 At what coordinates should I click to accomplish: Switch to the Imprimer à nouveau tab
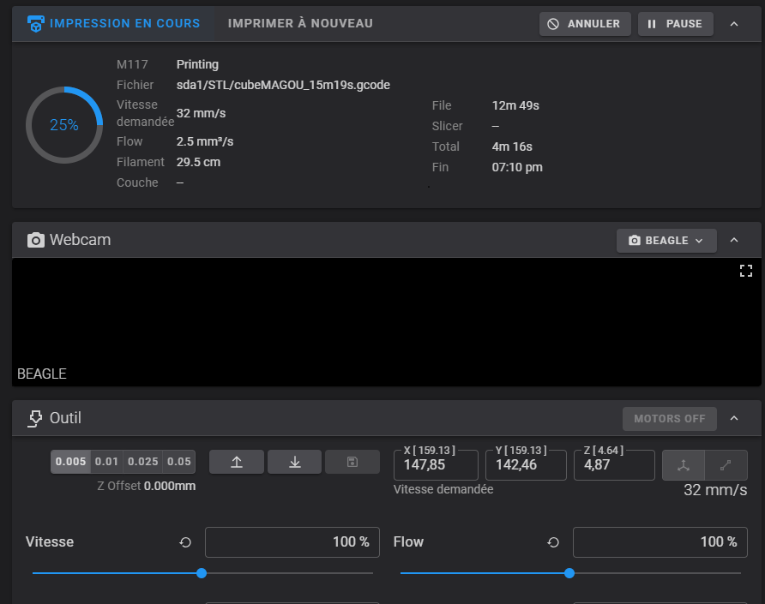point(300,23)
